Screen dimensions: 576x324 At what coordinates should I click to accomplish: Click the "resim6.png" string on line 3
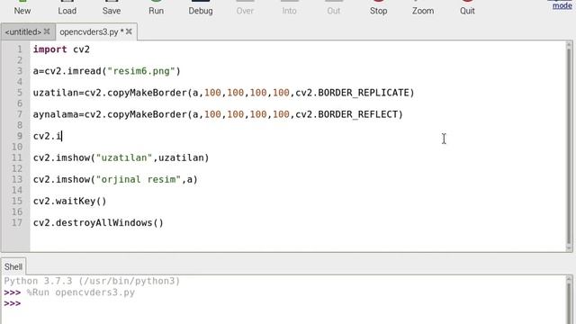(x=141, y=71)
